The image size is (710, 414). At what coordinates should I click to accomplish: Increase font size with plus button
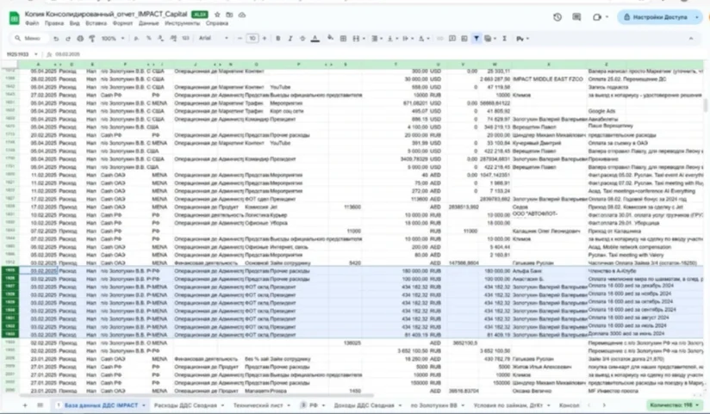coord(265,39)
